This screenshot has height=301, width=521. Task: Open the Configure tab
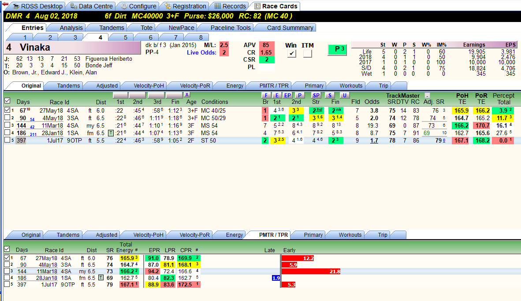(x=138, y=6)
